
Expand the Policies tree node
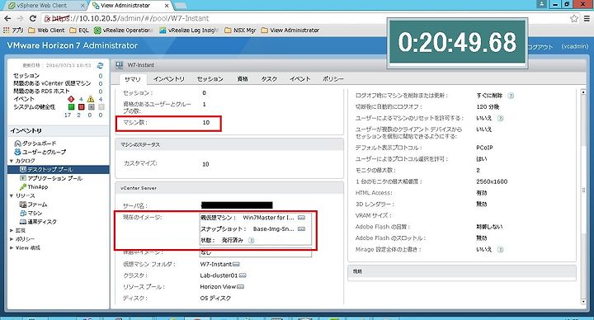12,239
